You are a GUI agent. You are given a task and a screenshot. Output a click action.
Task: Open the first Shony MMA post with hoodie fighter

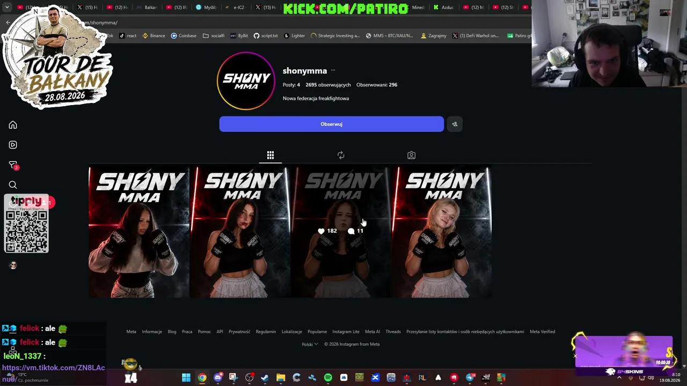pyautogui.click(x=139, y=232)
